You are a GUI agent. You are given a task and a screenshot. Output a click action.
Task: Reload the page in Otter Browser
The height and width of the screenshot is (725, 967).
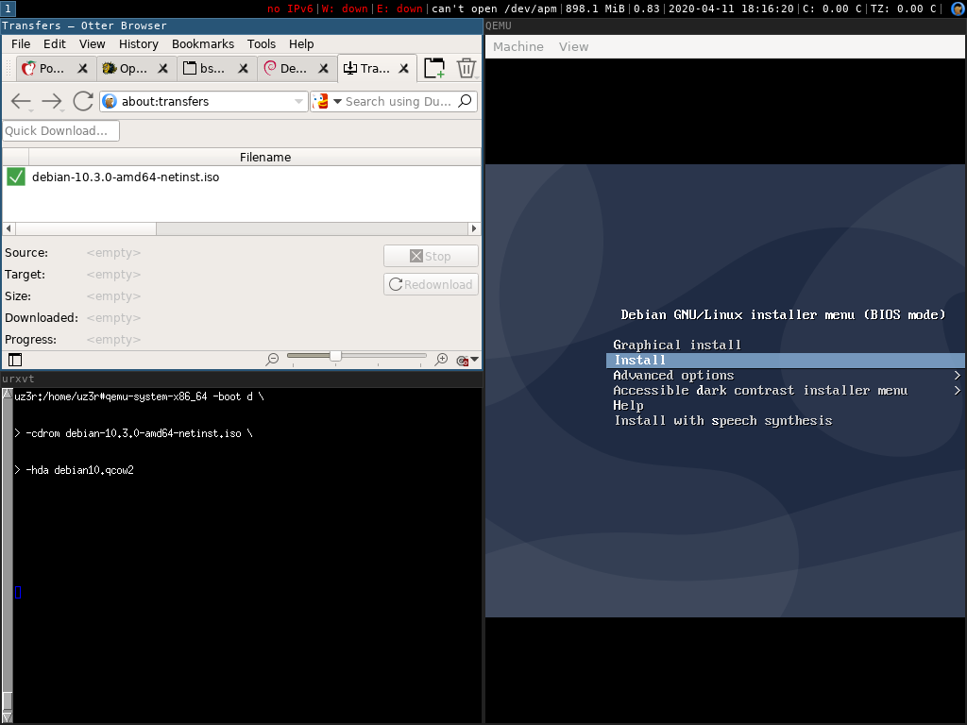point(83,101)
